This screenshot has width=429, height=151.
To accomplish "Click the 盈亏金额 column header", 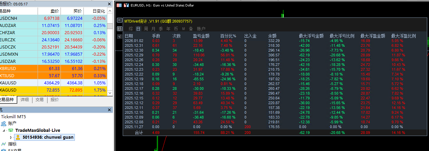I will [x=201, y=36].
